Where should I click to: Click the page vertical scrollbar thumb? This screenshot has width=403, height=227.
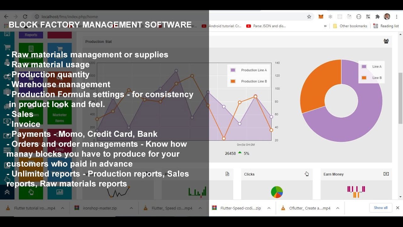(400, 98)
